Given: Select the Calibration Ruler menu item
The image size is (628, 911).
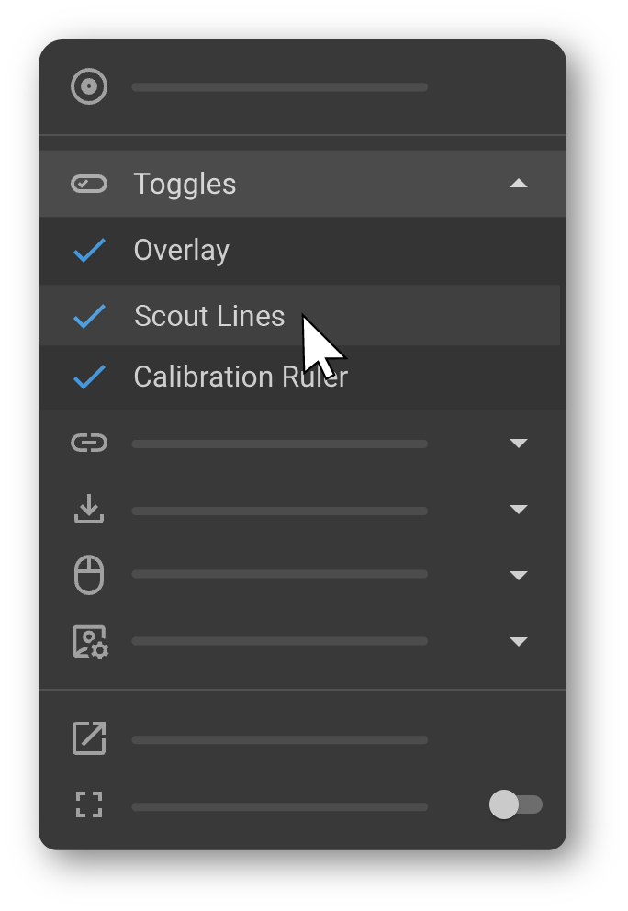Looking at the screenshot, I should [241, 377].
